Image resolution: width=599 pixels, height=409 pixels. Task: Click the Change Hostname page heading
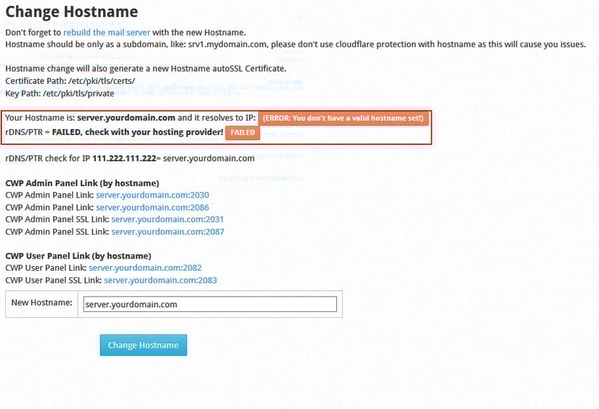(x=71, y=12)
